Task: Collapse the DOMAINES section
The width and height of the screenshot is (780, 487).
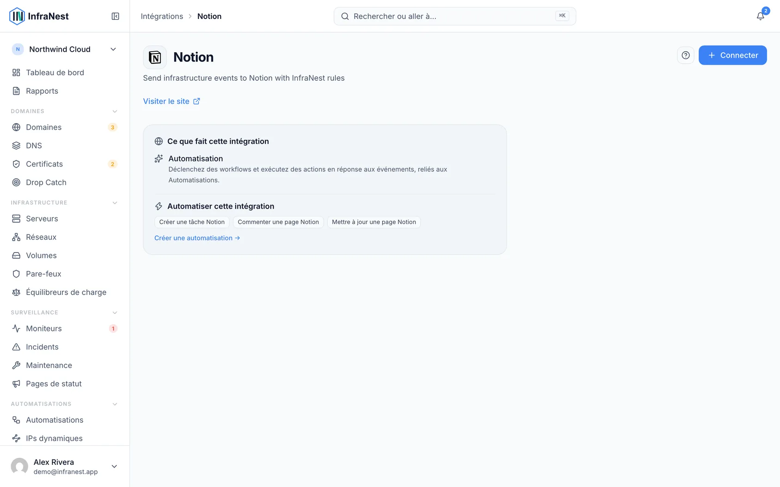Action: (115, 111)
